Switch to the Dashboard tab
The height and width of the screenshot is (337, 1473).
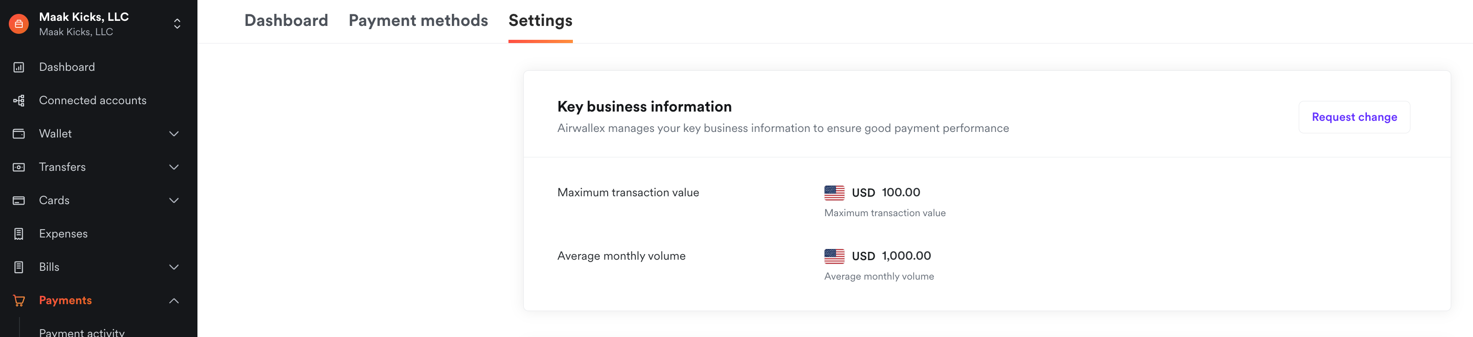point(286,20)
